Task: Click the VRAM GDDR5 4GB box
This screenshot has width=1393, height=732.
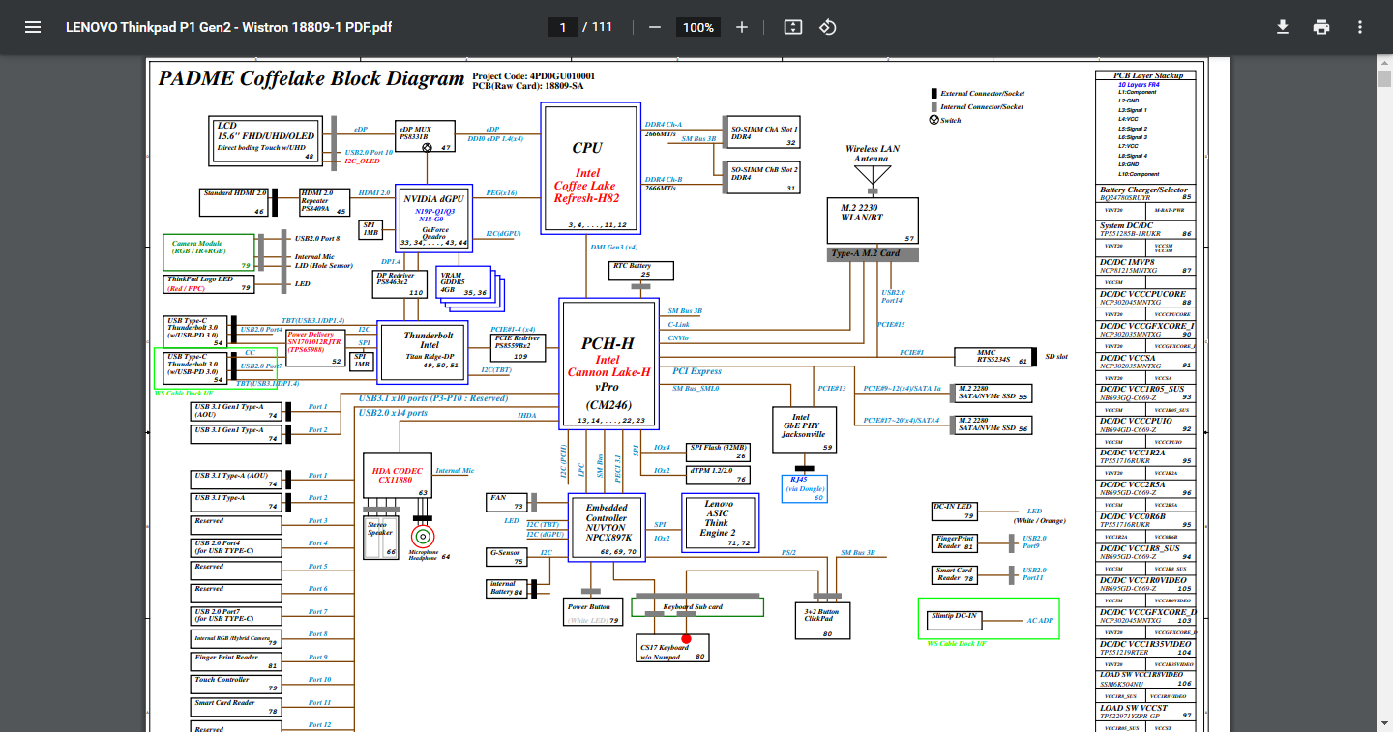Action: [463, 283]
